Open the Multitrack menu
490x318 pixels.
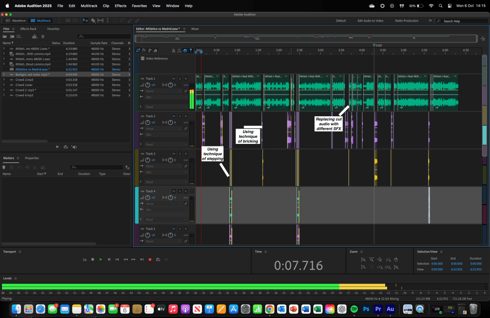pos(88,6)
